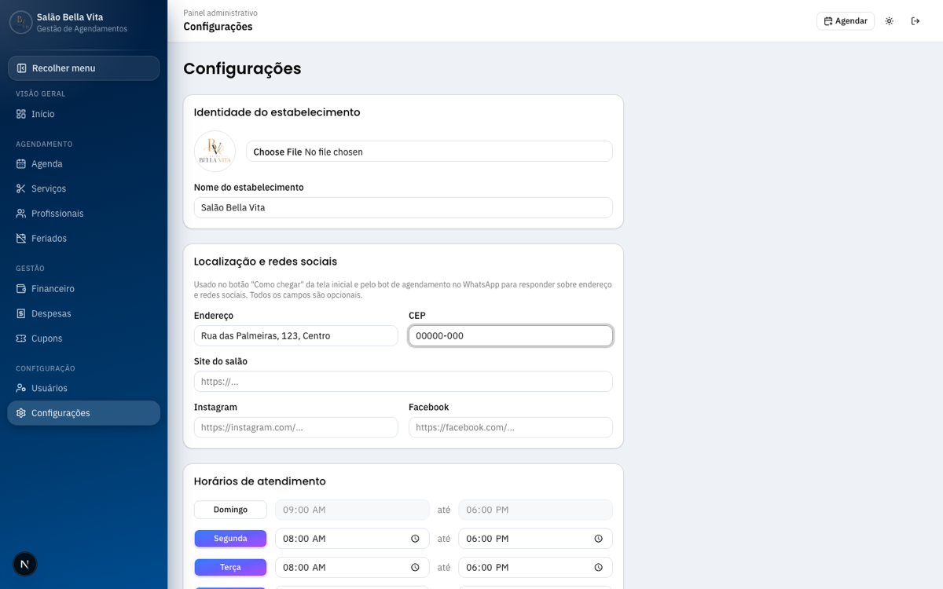Click Terça opening time 08:00 AM
This screenshot has width=943, height=589.
click(x=304, y=567)
